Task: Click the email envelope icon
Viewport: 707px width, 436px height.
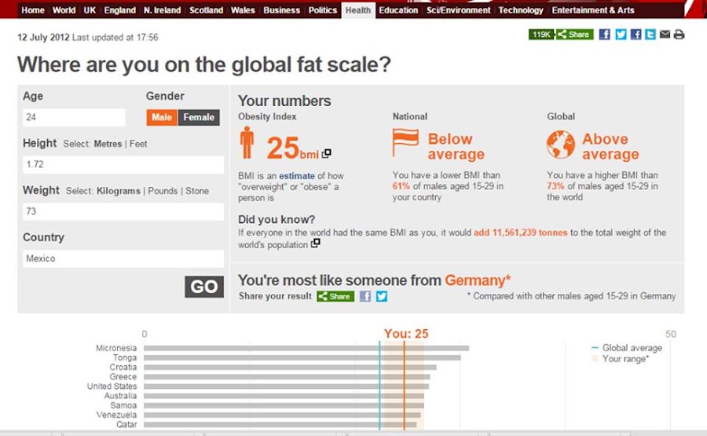Action: (x=665, y=35)
